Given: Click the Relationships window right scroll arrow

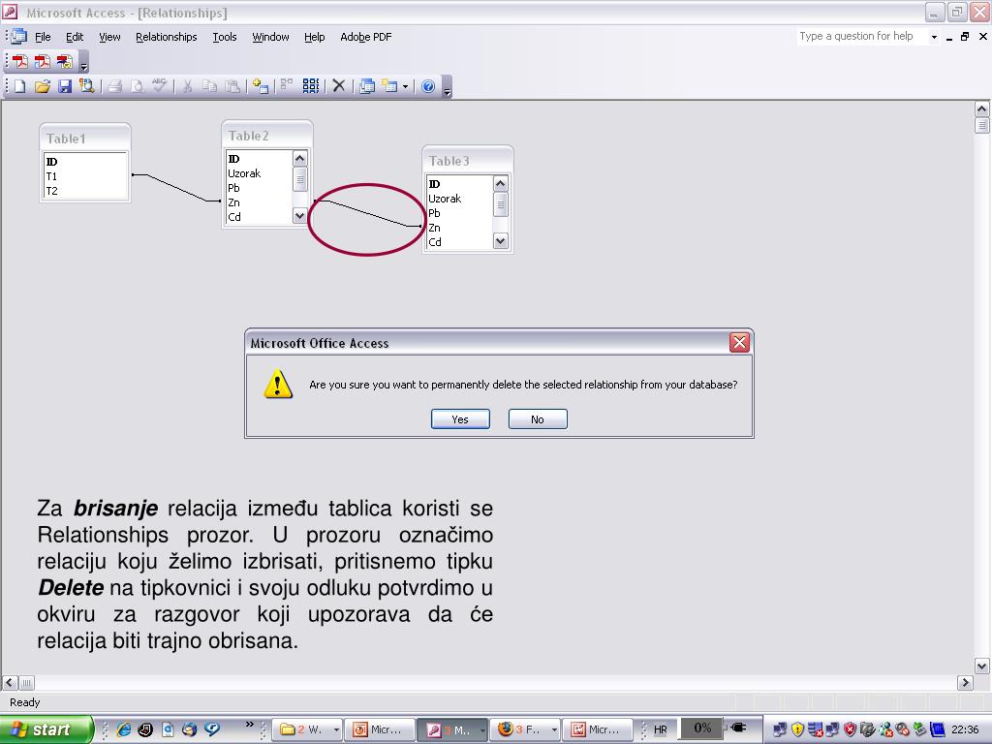Looking at the screenshot, I should coord(965,683).
